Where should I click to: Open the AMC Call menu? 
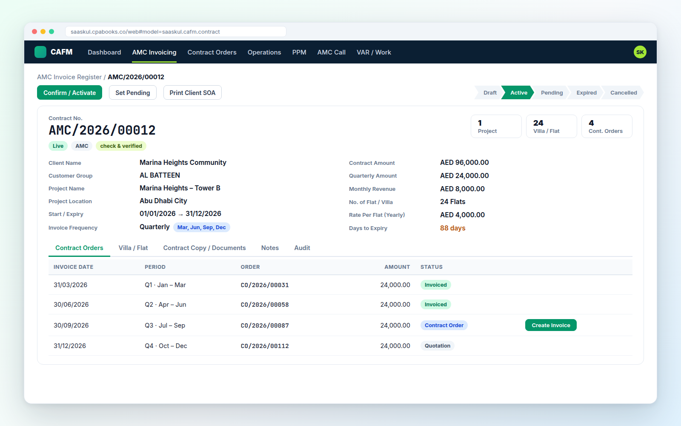332,52
